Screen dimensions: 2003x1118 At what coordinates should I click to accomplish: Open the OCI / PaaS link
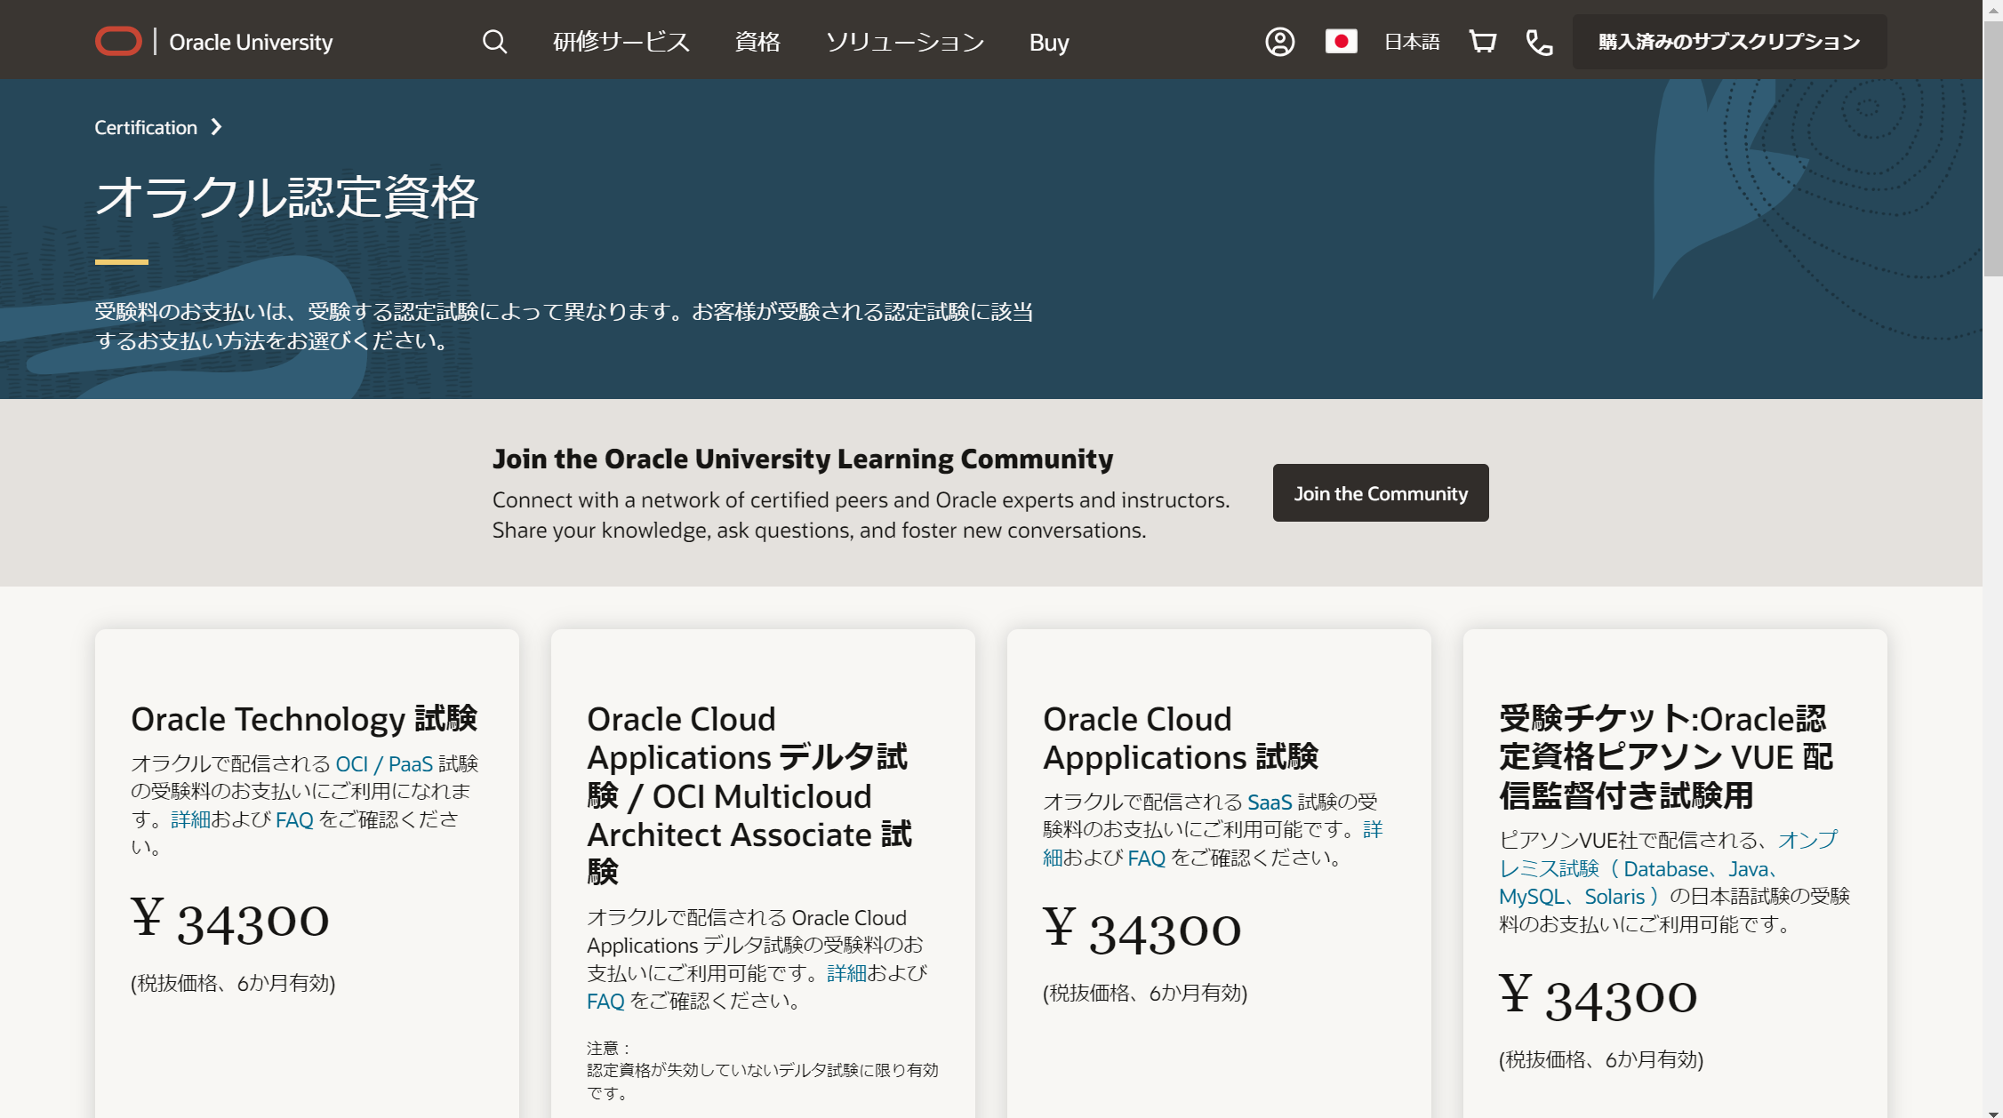[384, 764]
